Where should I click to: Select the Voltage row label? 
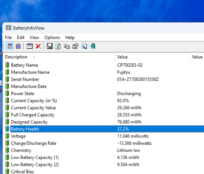[x=18, y=136]
